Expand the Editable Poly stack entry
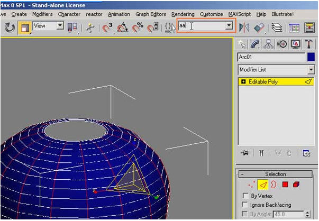Viewport: 319px width, 221px height. coord(243,82)
